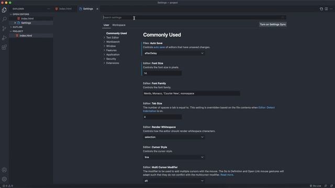Close the Settings editor tab
The width and height of the screenshot is (335, 188).
pyautogui.click(x=97, y=9)
